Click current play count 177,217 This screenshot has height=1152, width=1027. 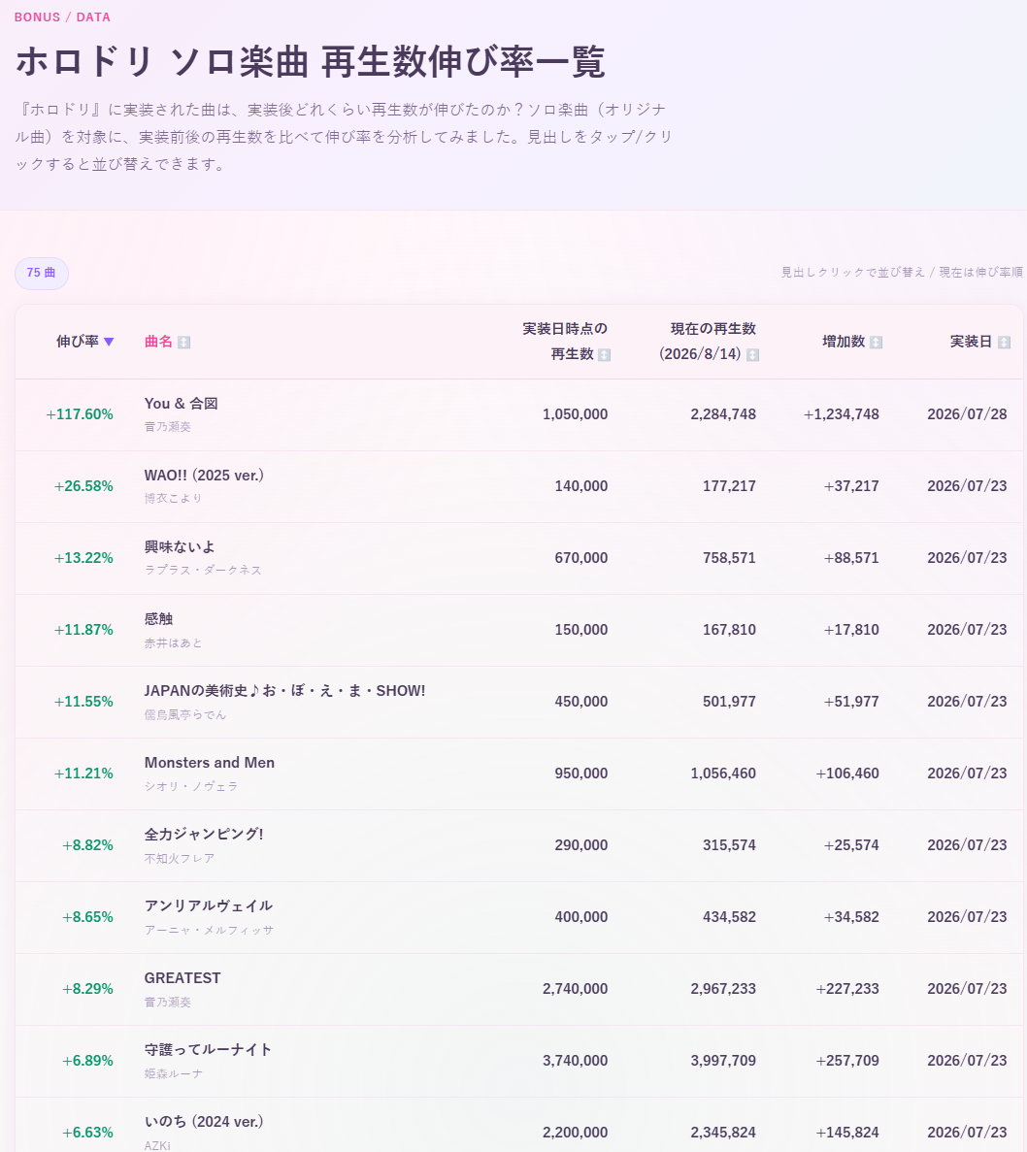coord(729,486)
